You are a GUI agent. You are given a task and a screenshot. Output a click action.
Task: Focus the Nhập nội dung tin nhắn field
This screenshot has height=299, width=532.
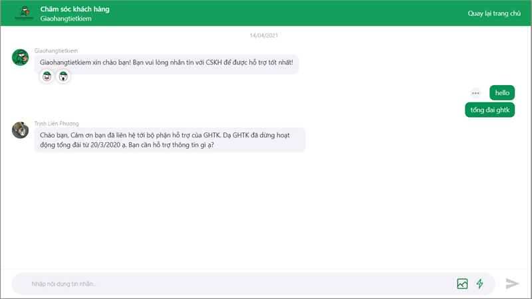coord(233,284)
